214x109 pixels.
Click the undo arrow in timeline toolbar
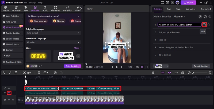[x=3, y=73]
